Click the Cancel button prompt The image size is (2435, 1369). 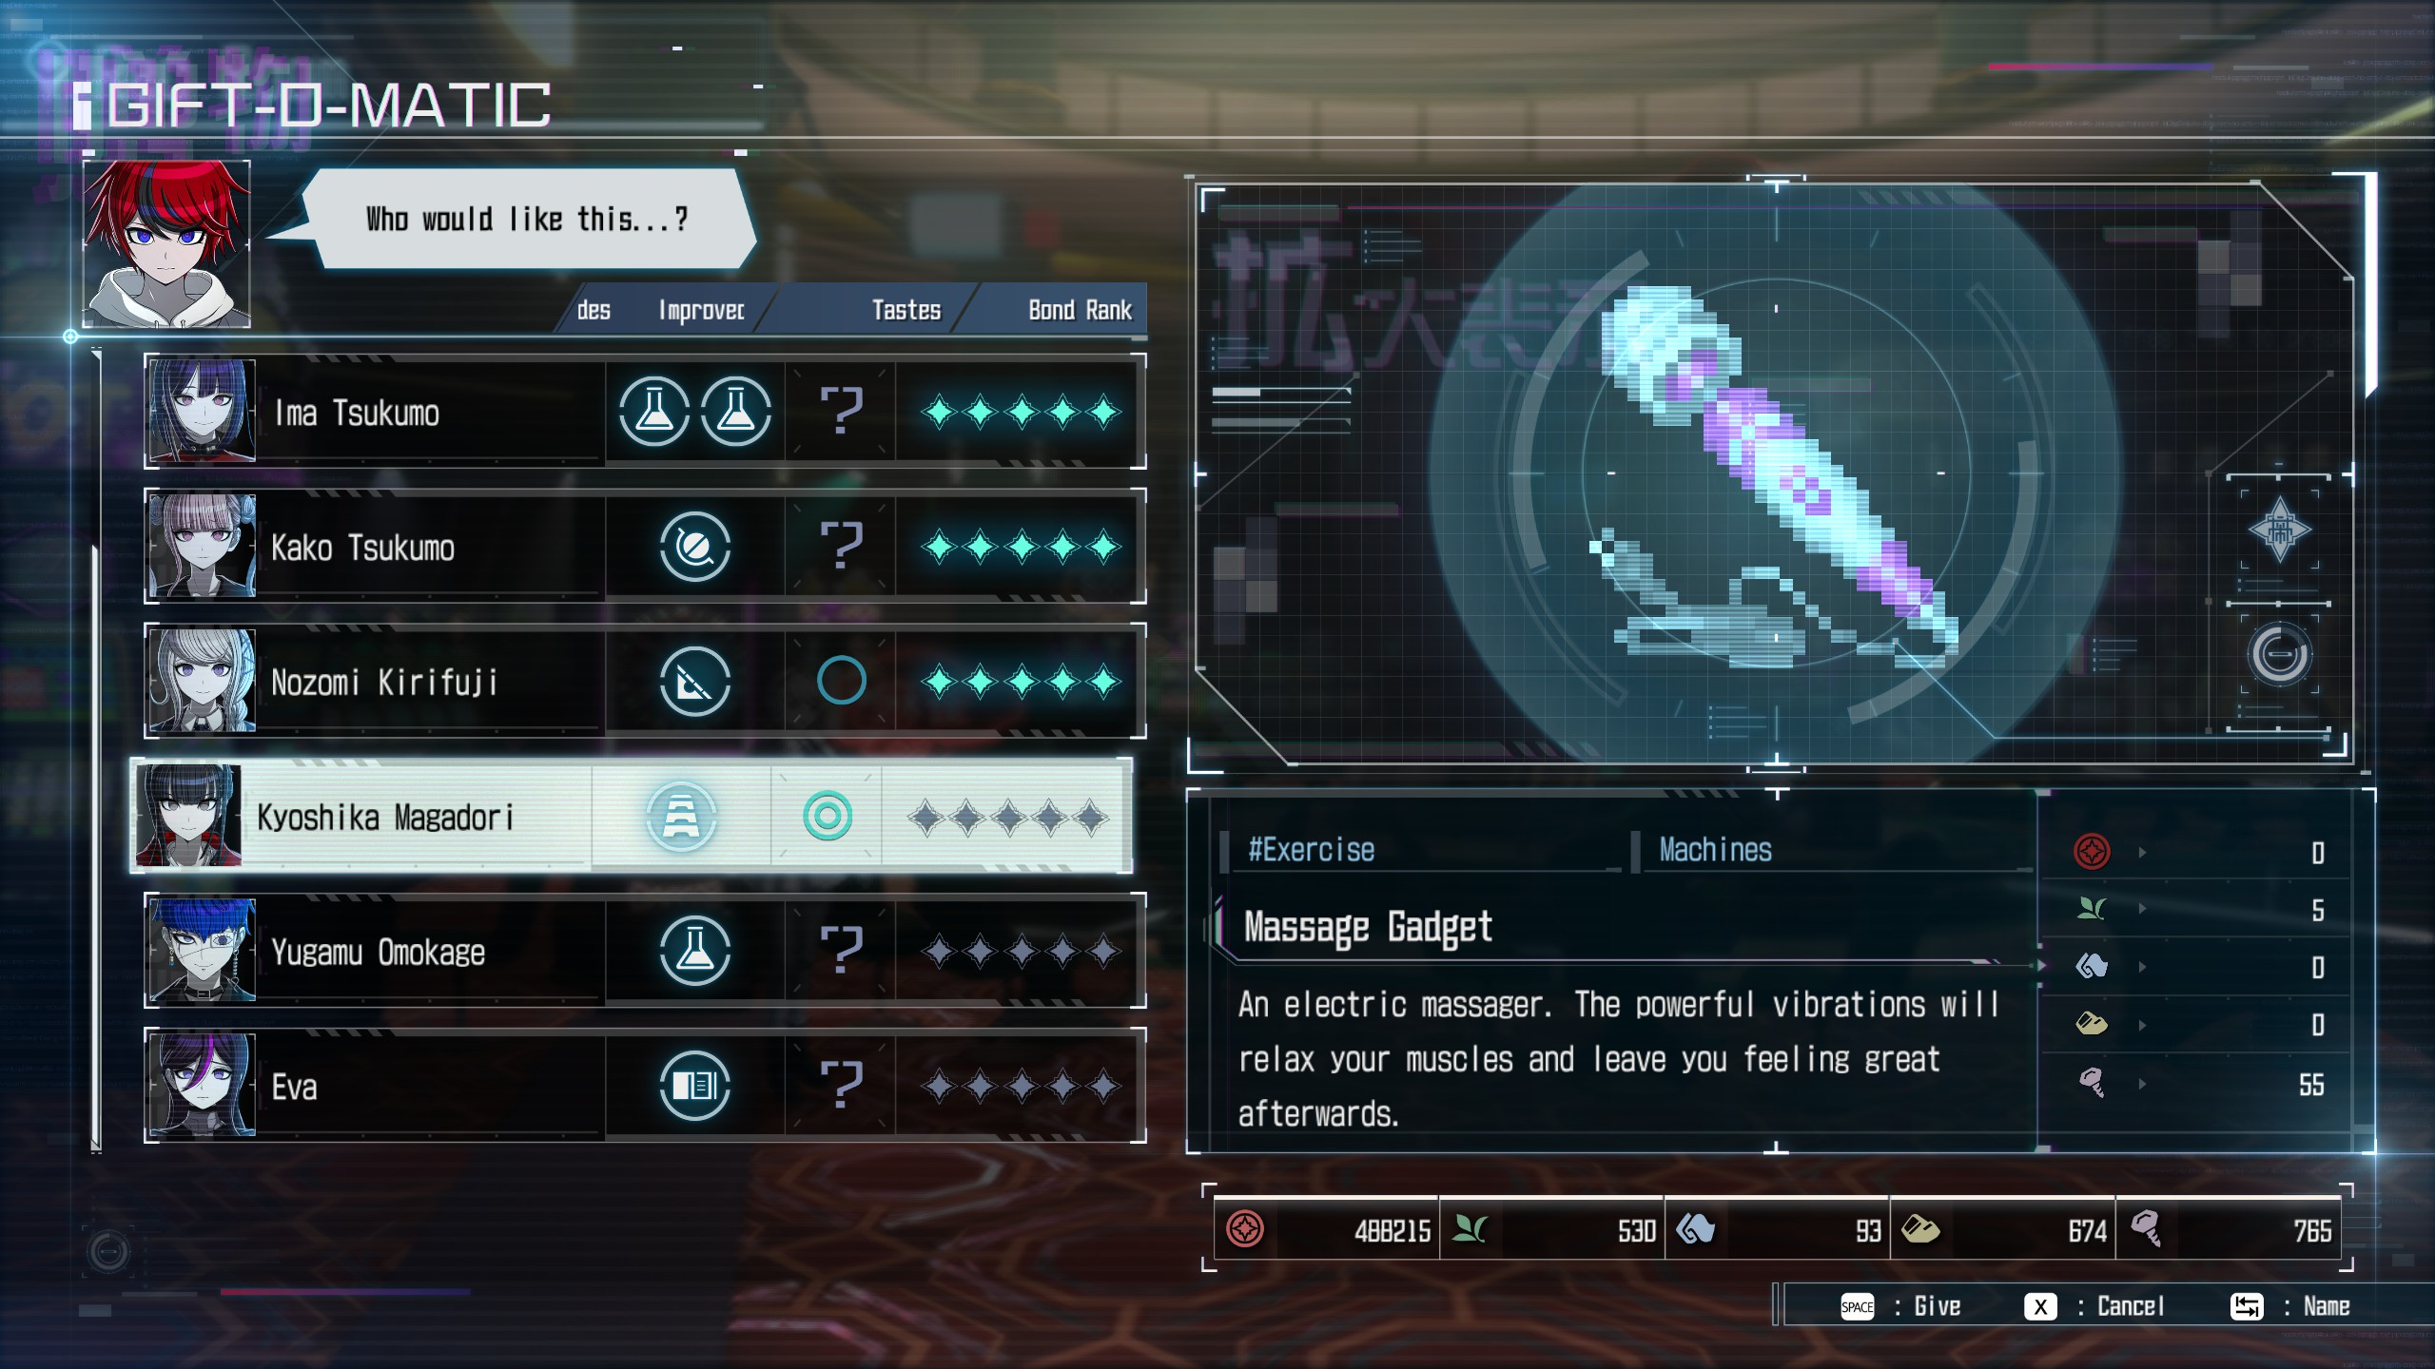[x=2094, y=1306]
